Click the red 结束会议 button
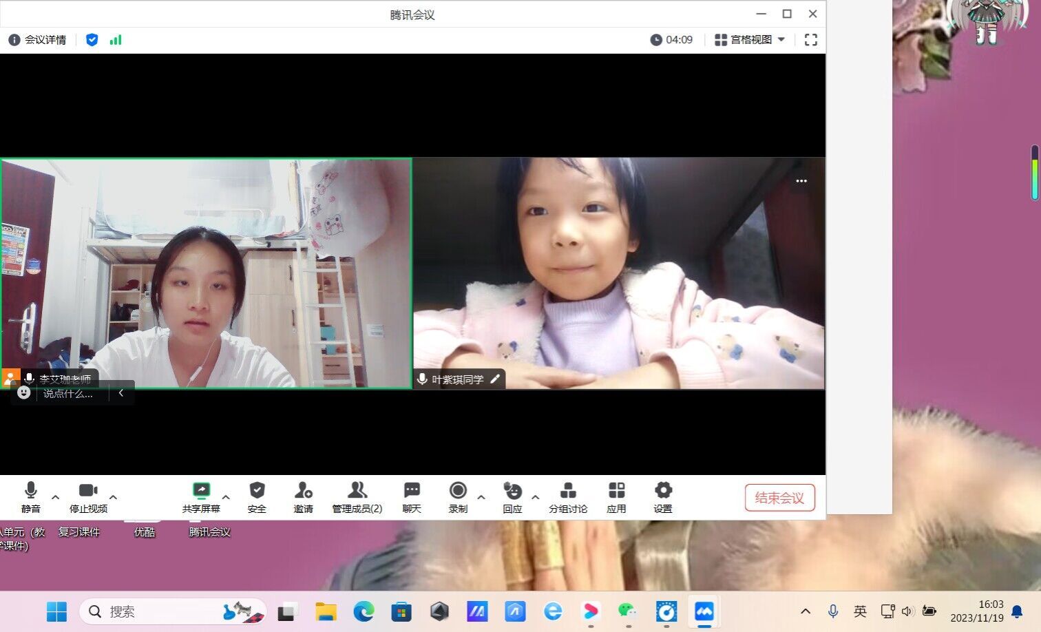 point(779,498)
